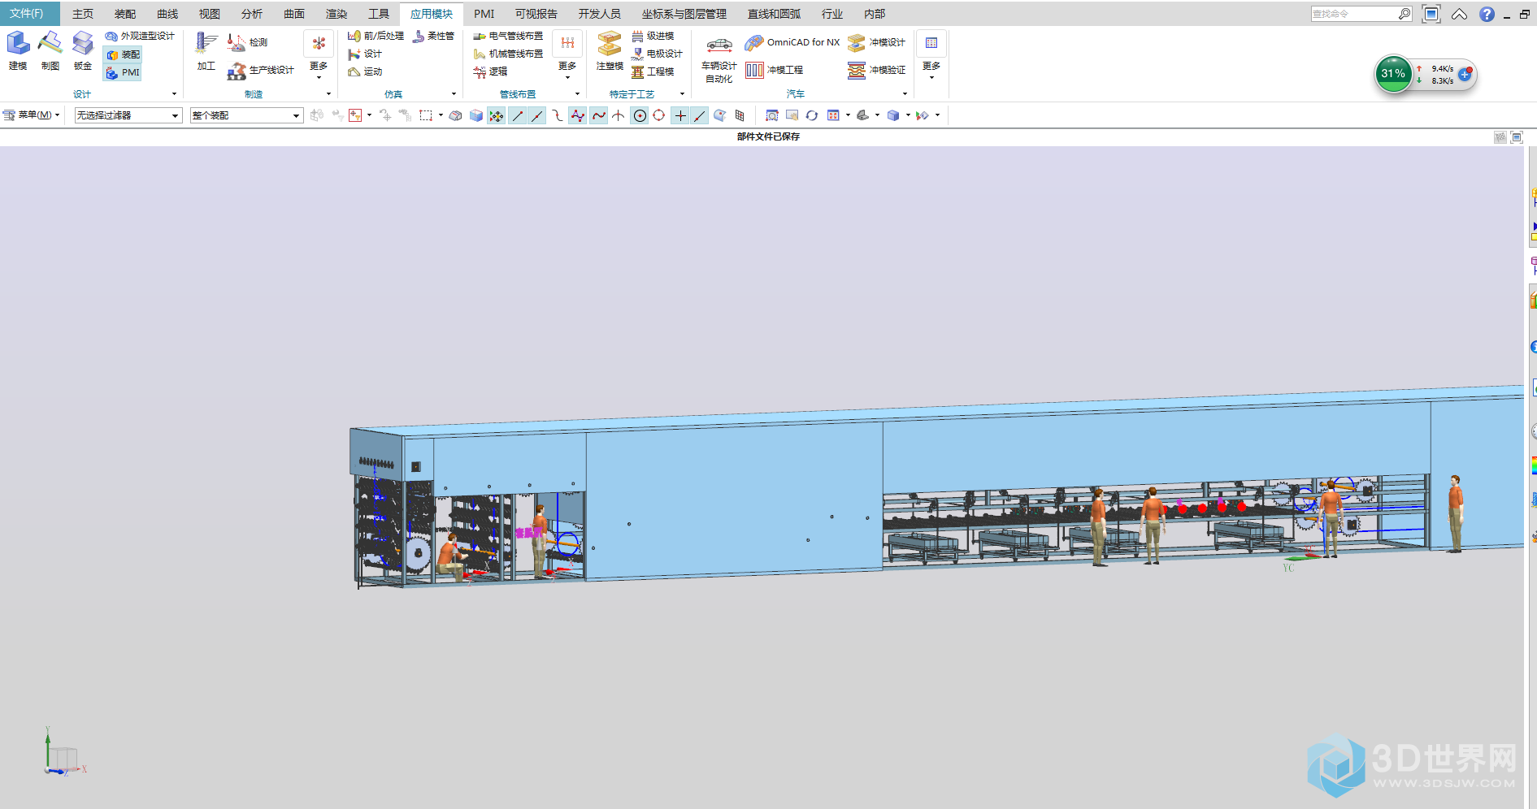
Task: Open the 注塑模 mold wizard
Action: point(610,50)
